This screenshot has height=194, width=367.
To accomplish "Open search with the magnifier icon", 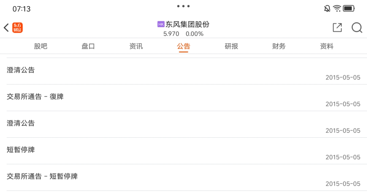I will pos(357,27).
